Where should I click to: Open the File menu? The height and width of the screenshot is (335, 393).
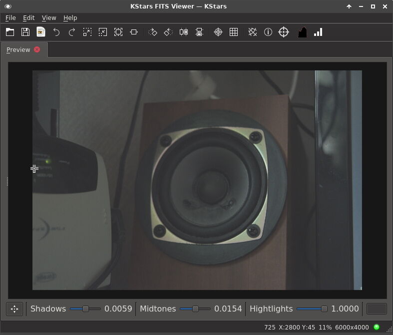tap(10, 17)
